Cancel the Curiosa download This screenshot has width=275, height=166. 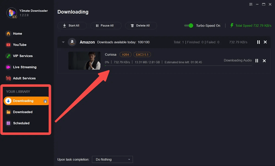pyautogui.click(x=264, y=61)
